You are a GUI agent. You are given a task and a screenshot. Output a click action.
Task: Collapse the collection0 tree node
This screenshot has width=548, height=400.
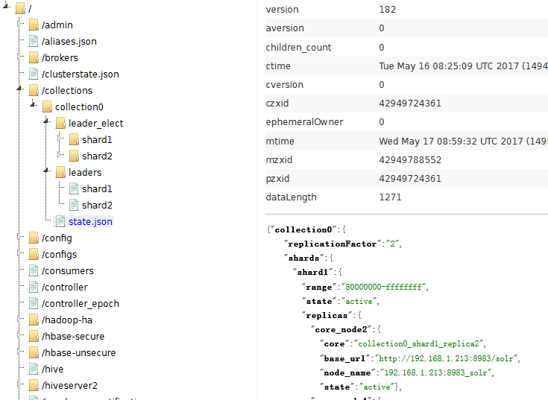tap(33, 104)
